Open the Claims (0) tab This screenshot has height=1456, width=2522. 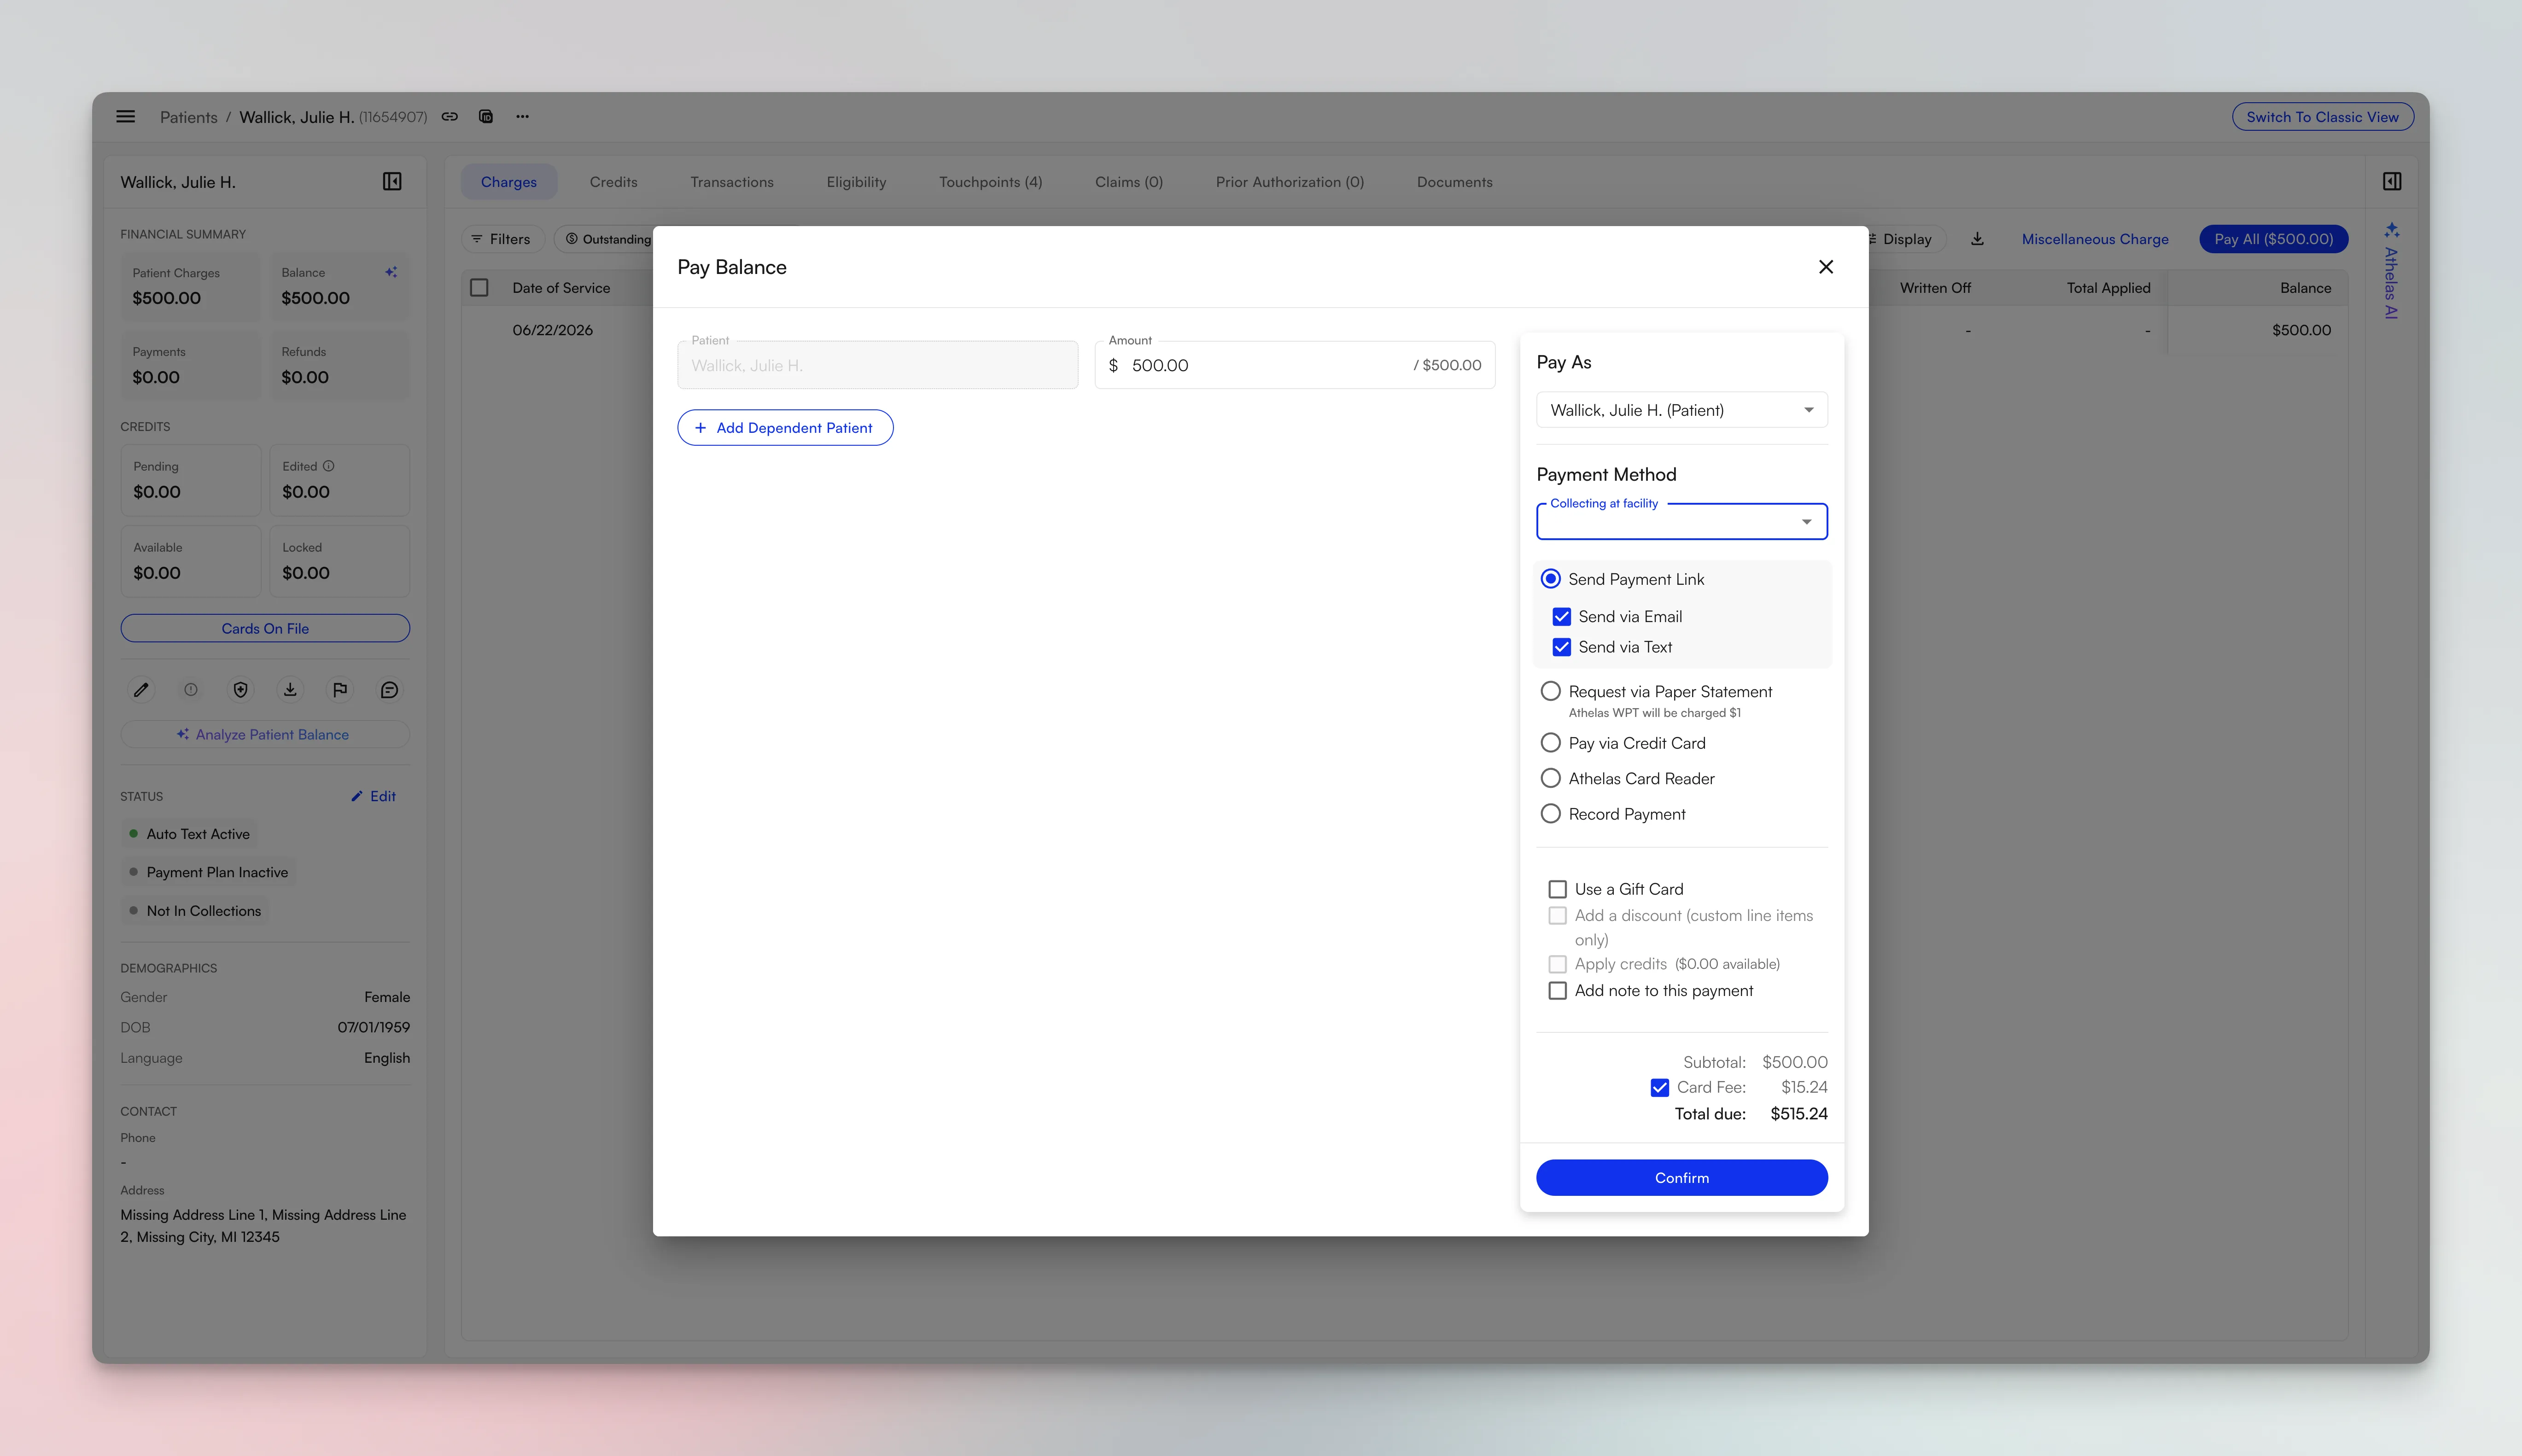[x=1129, y=182]
